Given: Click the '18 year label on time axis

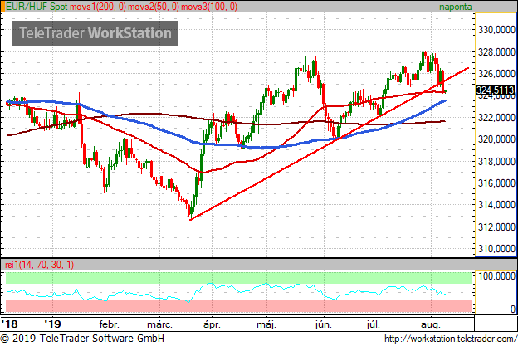Looking at the screenshot, I should tap(10, 324).
